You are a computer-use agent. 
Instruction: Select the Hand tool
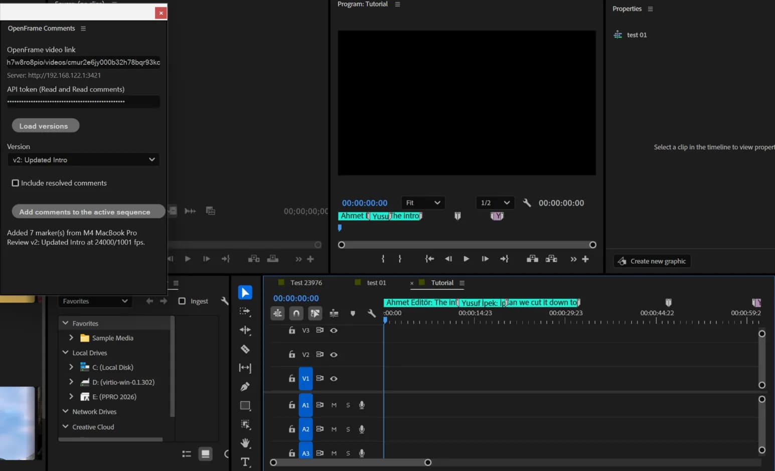245,443
